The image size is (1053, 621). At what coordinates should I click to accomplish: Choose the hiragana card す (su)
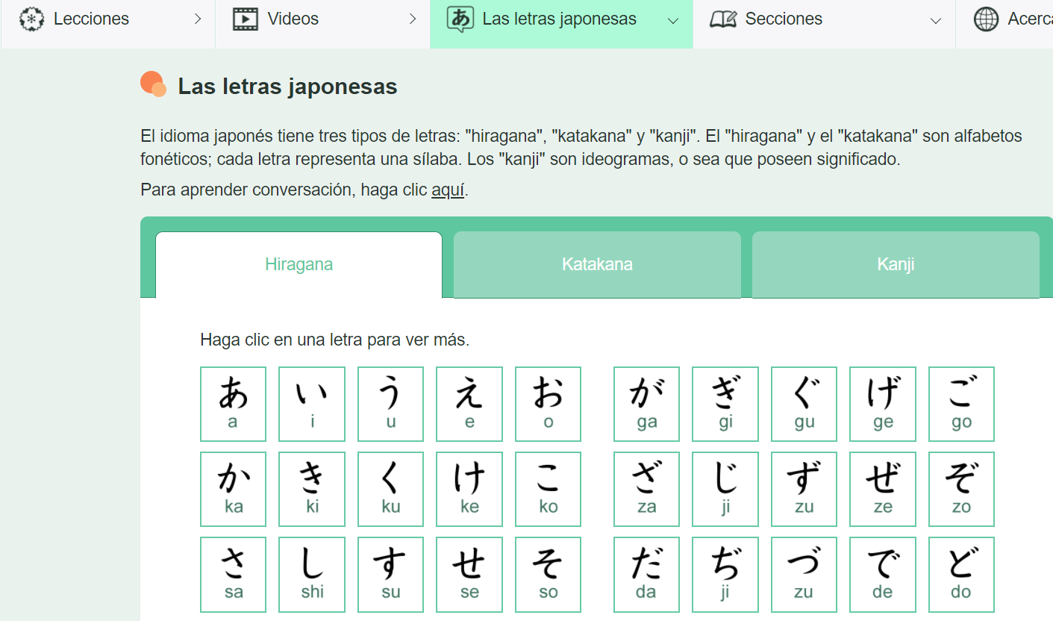[390, 574]
